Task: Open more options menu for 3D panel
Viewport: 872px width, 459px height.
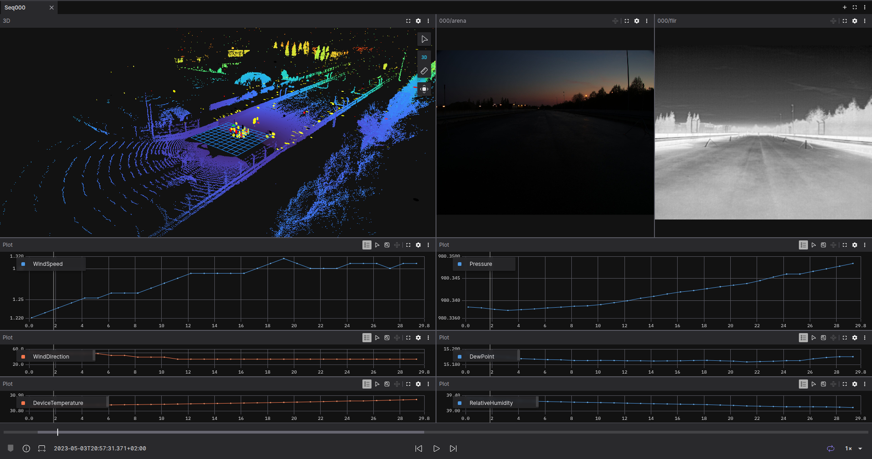Action: pyautogui.click(x=428, y=21)
